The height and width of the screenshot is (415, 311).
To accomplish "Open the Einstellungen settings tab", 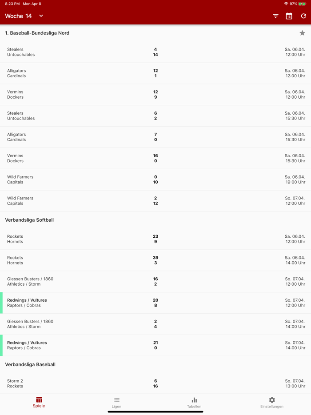I will coord(272,402).
